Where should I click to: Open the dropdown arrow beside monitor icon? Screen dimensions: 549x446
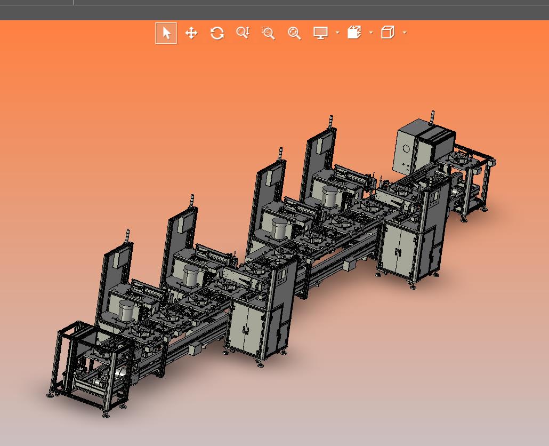(x=337, y=33)
